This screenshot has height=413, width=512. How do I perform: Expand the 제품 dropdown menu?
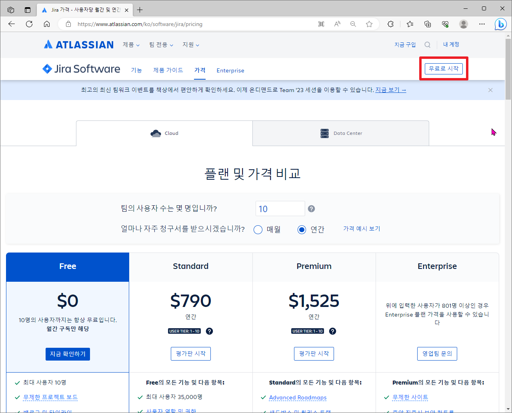(131, 45)
